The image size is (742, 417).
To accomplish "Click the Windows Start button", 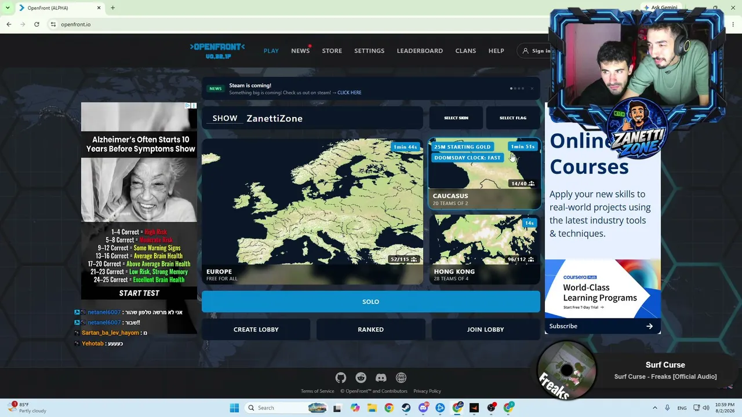I will [234, 408].
